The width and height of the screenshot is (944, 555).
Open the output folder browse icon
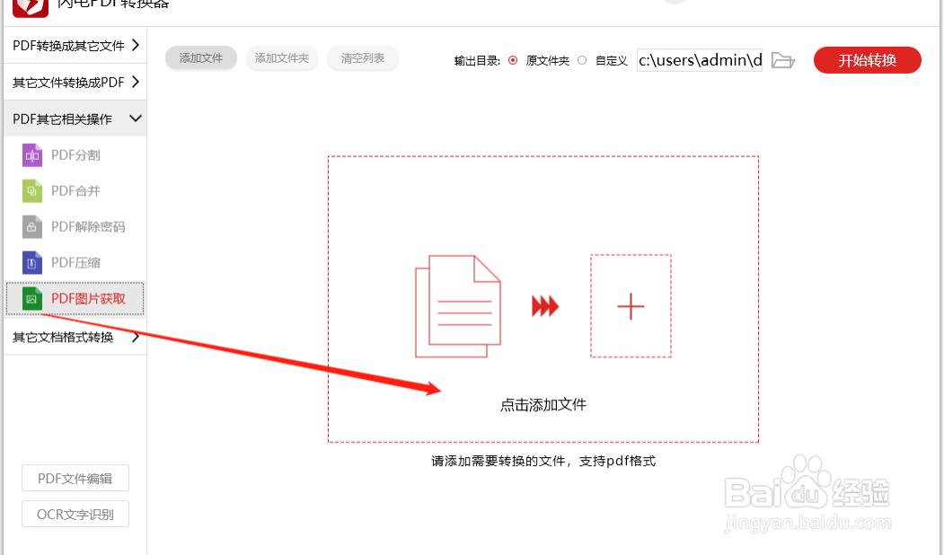pyautogui.click(x=783, y=60)
